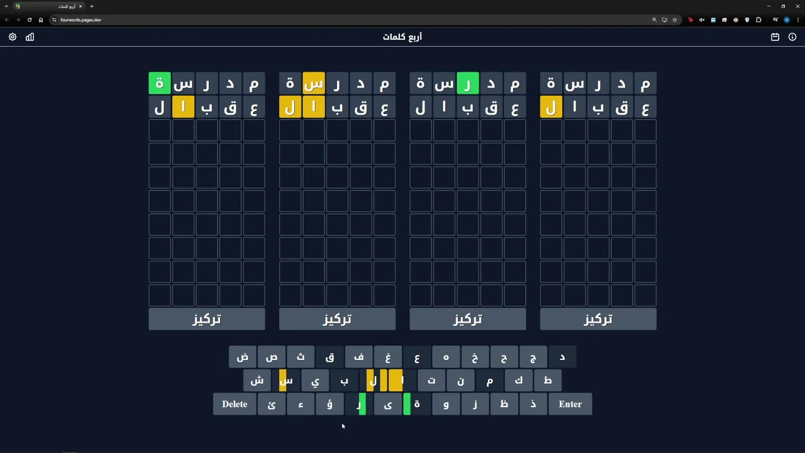This screenshot has width=805, height=453.
Task: Click the تركيز button under board with green ر
Action: pos(468,319)
